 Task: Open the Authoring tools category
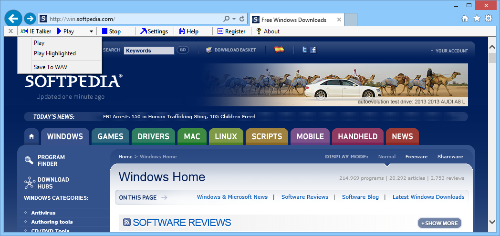pyautogui.click(x=52, y=222)
